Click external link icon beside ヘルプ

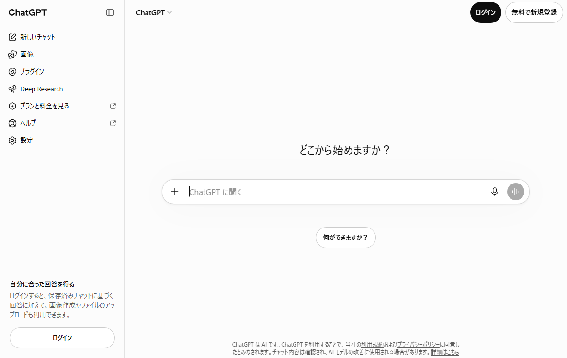(x=113, y=123)
